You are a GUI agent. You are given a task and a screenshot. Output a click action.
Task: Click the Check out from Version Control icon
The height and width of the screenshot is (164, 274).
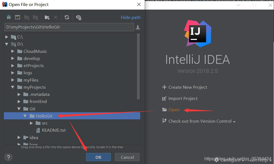click(x=164, y=120)
